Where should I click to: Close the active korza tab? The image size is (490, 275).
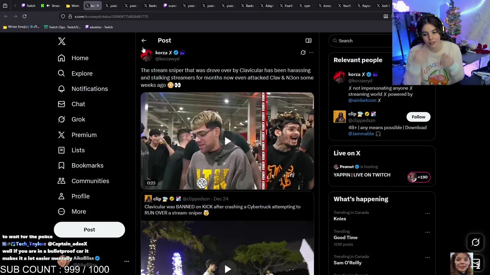pyautogui.click(x=98, y=6)
